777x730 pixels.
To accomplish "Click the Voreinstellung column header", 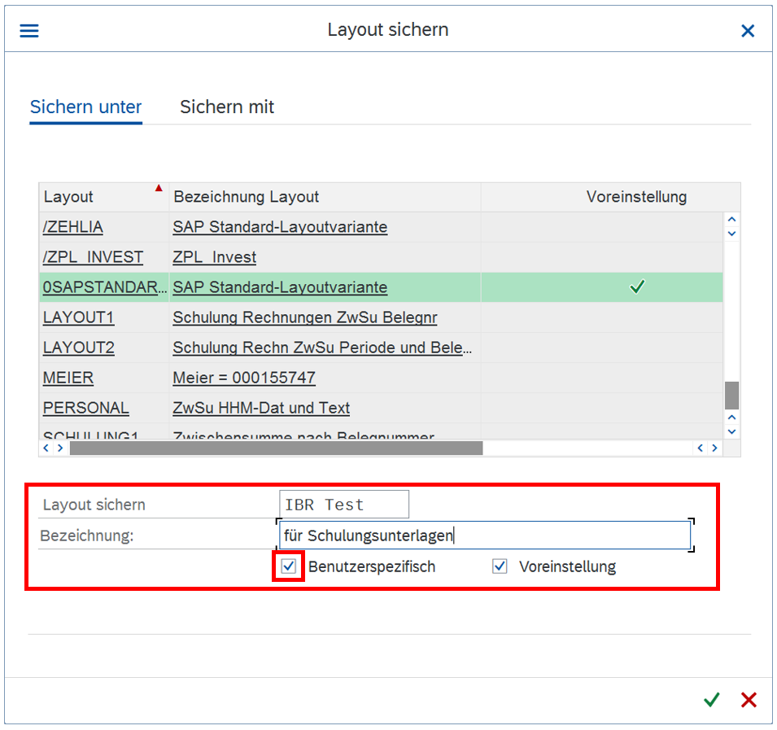I will 636,197.
